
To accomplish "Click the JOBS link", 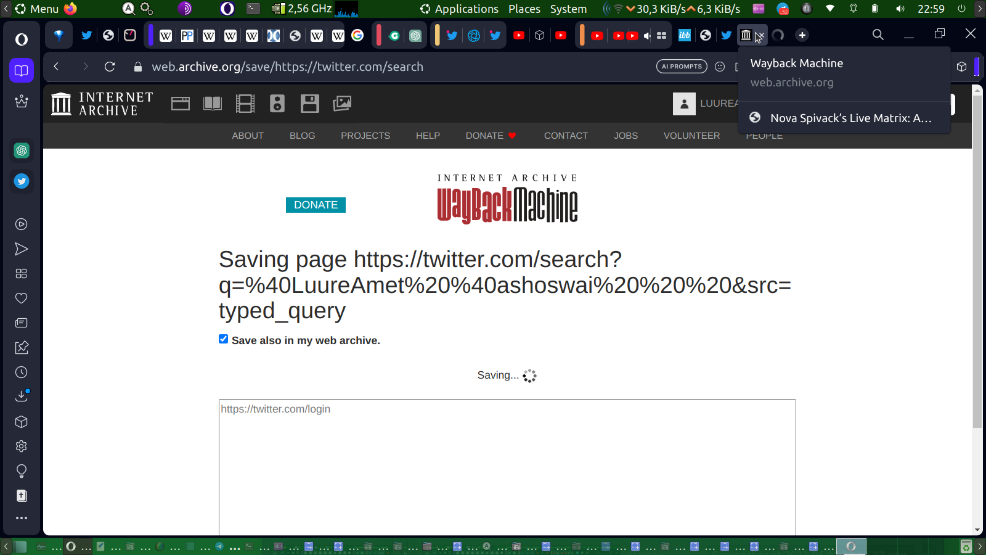I will [x=625, y=136].
